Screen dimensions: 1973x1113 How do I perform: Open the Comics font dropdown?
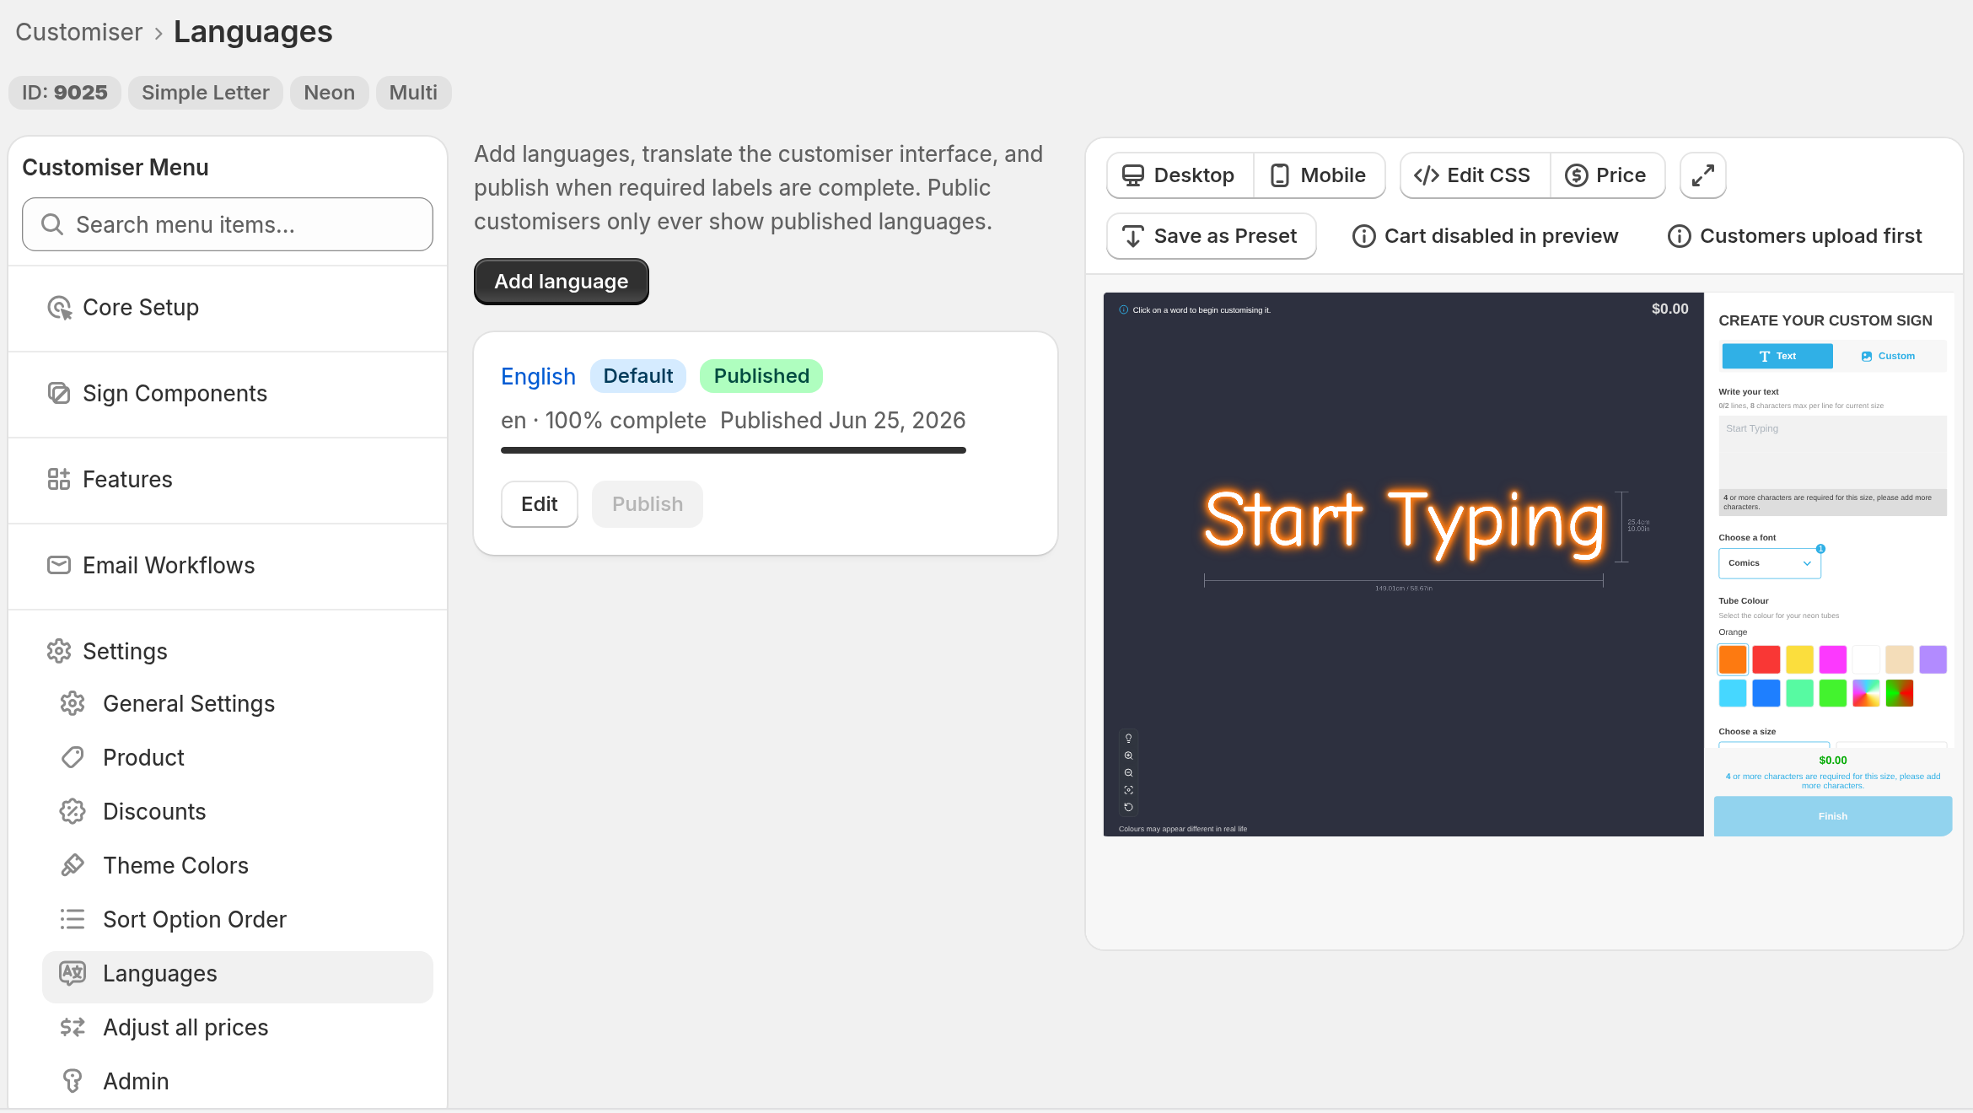pyautogui.click(x=1769, y=563)
